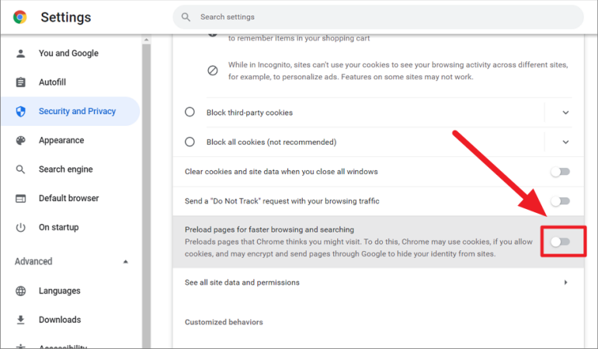The height and width of the screenshot is (349, 598).
Task: Click the Customized behaviors heading
Action: coord(224,323)
